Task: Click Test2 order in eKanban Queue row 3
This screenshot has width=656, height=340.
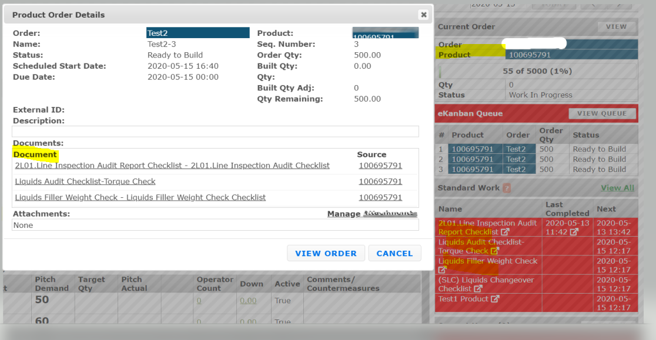Action: [x=519, y=169]
